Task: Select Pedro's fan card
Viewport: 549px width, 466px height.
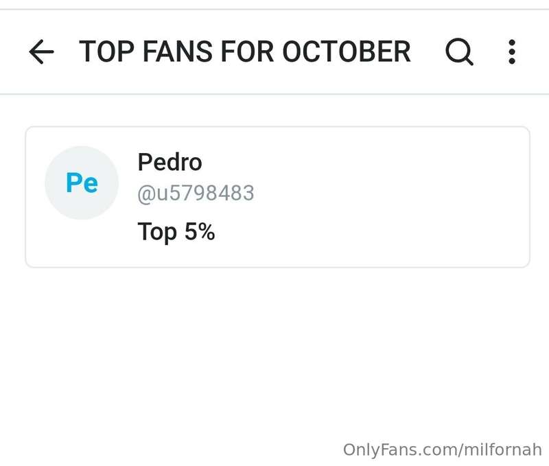Action: [x=277, y=197]
